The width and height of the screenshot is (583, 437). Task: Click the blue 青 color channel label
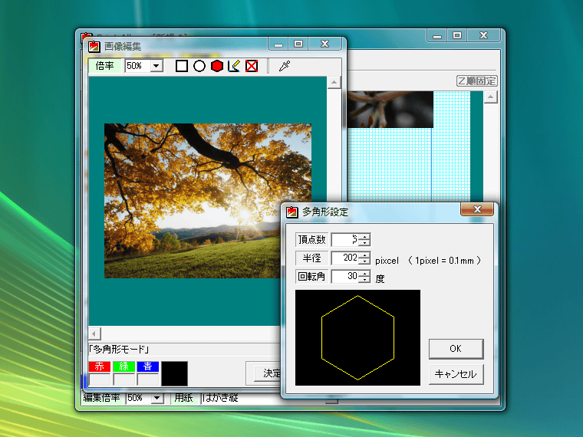click(148, 366)
